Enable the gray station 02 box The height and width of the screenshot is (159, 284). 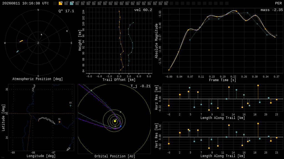[66, 3]
